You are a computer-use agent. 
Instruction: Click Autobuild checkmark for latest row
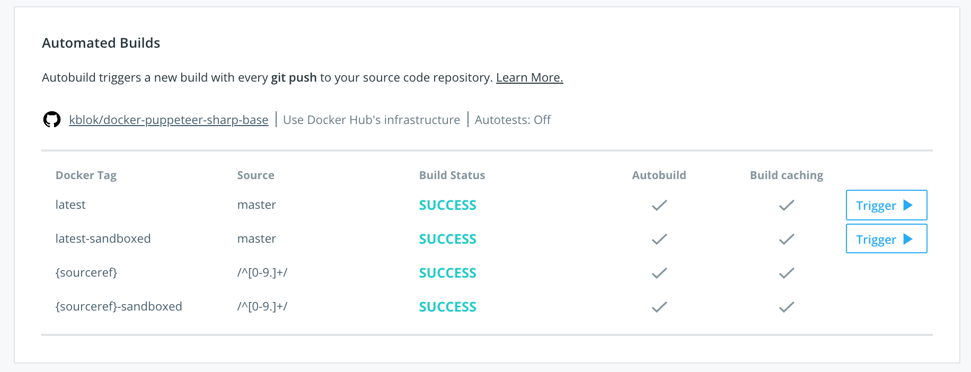tap(659, 205)
